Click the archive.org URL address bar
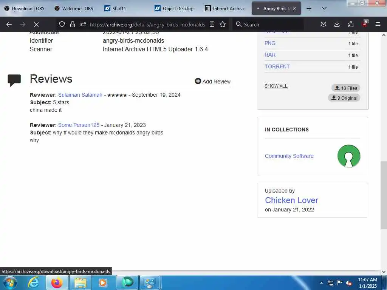387x290 pixels. point(147,25)
